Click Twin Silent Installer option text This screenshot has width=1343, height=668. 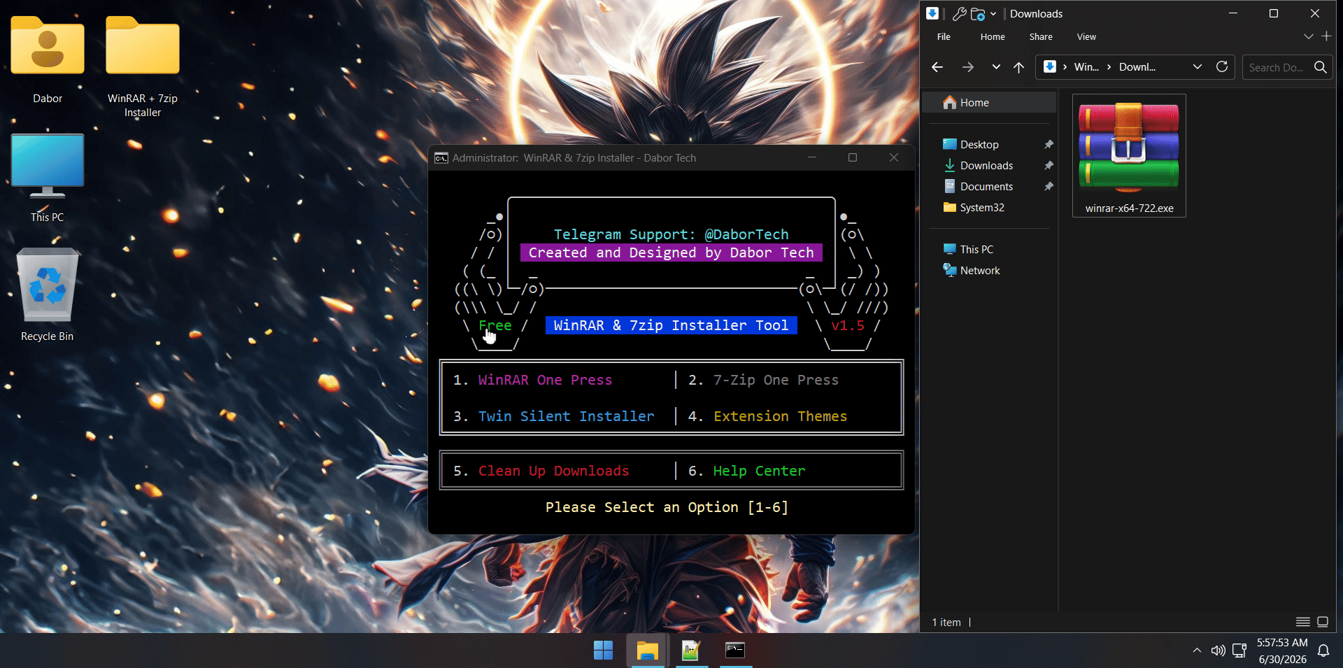(x=567, y=416)
